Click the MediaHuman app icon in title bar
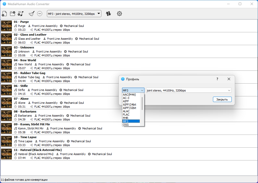 (4, 4)
